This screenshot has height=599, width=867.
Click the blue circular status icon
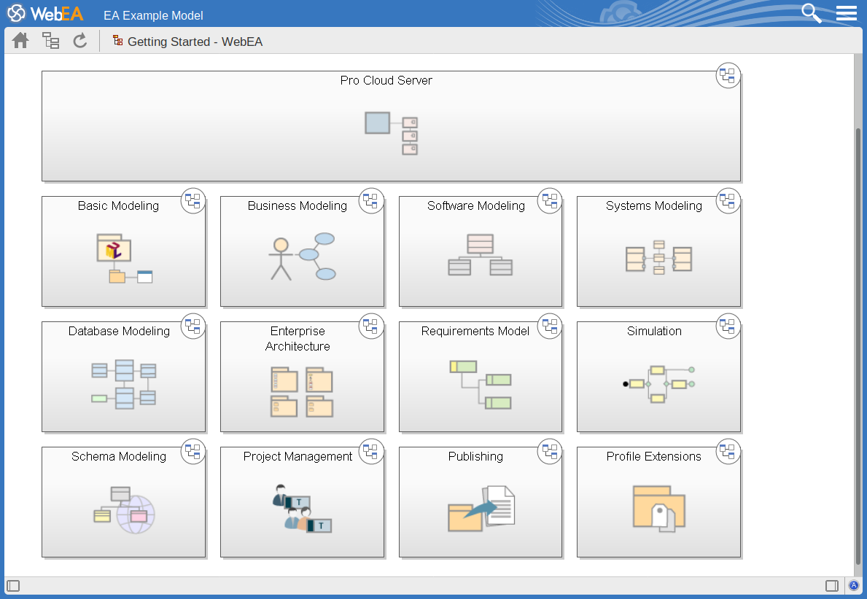(x=854, y=585)
